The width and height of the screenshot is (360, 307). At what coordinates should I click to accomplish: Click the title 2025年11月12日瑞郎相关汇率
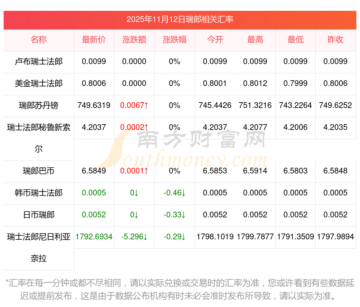coord(180,19)
